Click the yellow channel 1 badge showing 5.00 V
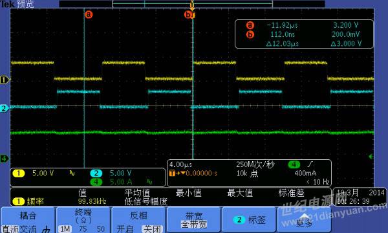This screenshot has height=233, width=388. point(18,173)
